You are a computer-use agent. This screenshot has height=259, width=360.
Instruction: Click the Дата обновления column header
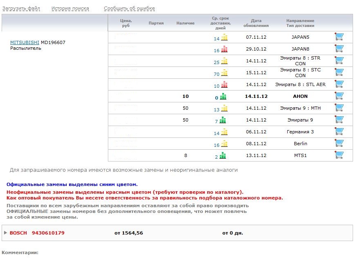(x=256, y=23)
